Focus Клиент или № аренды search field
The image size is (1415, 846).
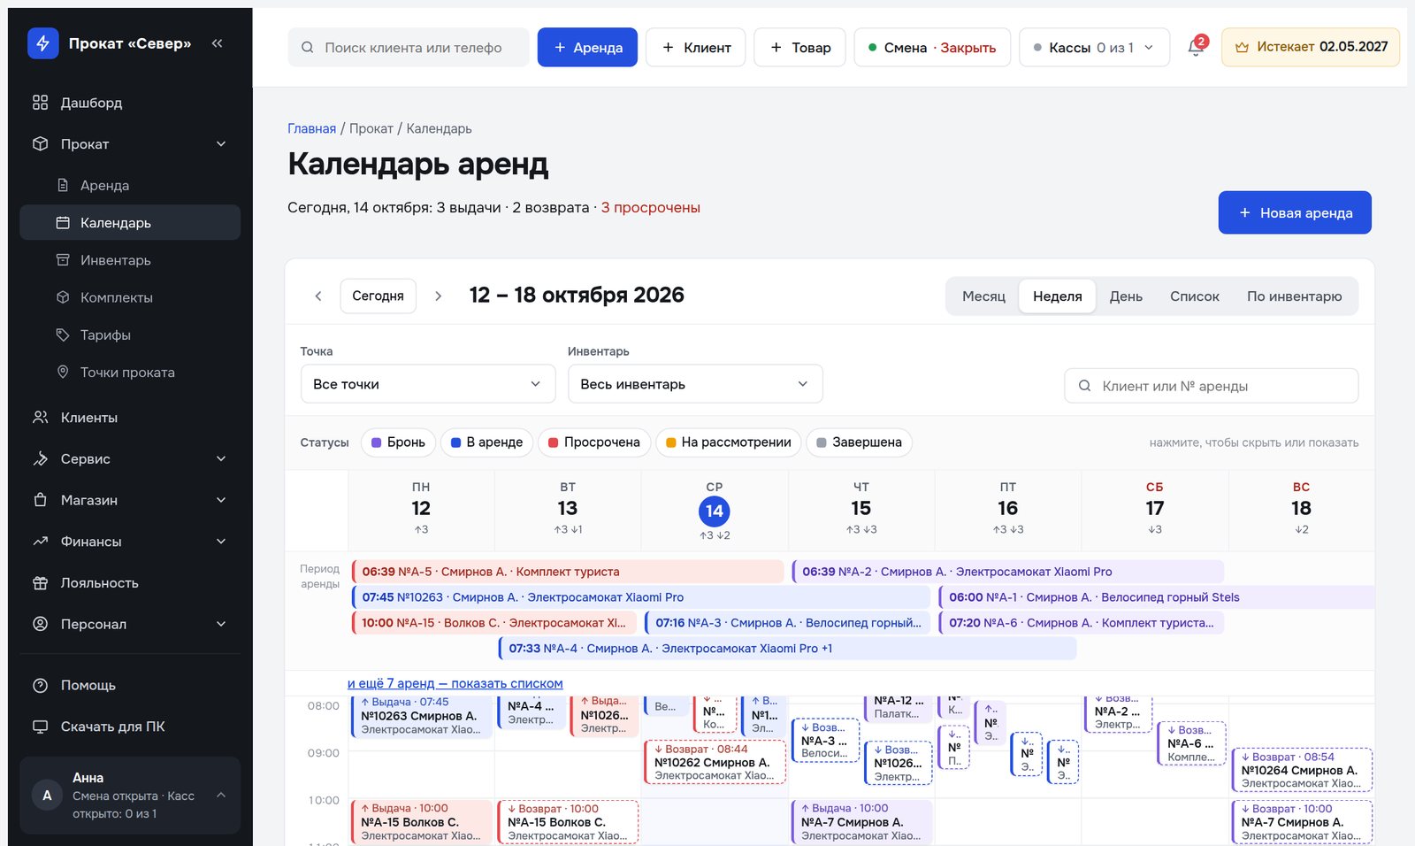click(1211, 386)
